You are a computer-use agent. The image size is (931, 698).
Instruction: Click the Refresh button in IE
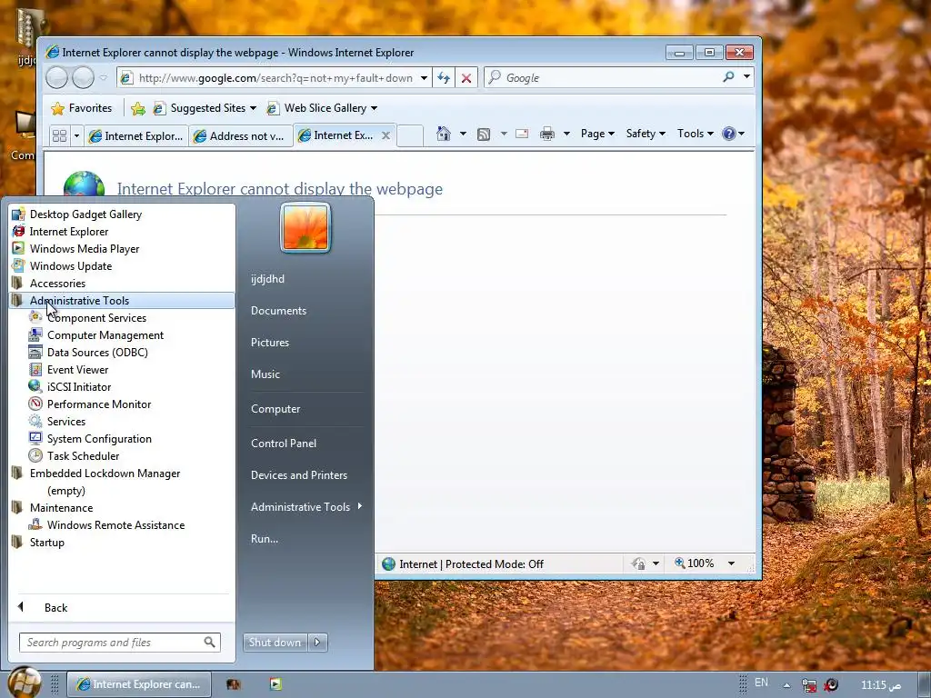click(444, 78)
